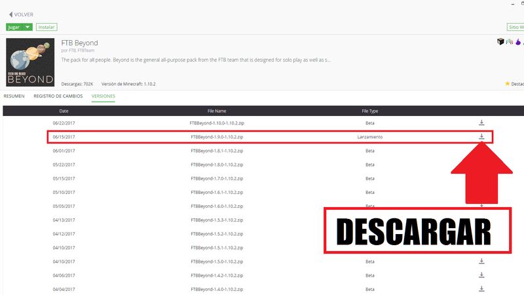Download FTBBeyond-1.10.0-1.10.2.zip using its download icon
This screenshot has height=295, width=524.
coord(481,123)
